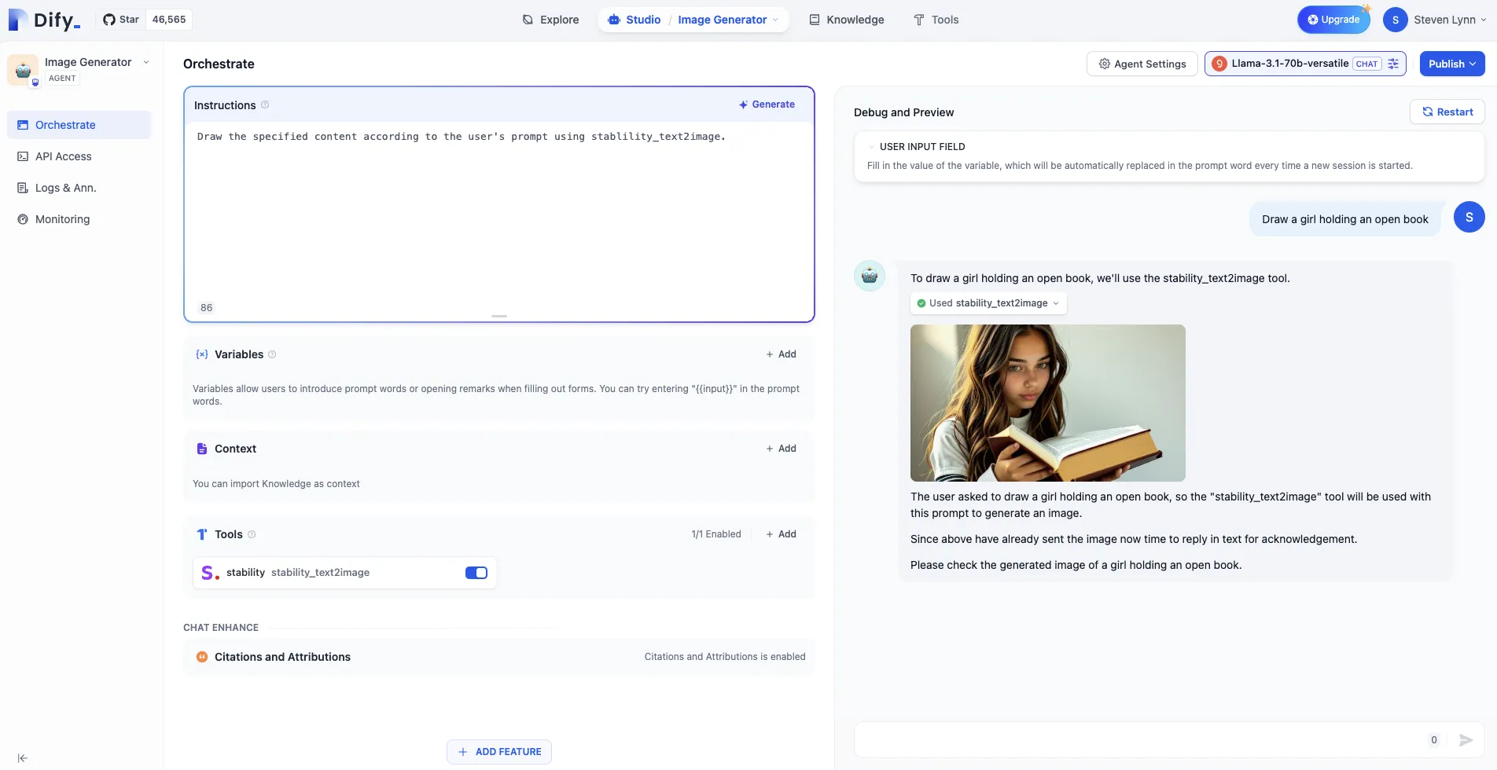Click the send message arrow icon
1497x770 pixels.
[x=1466, y=740]
